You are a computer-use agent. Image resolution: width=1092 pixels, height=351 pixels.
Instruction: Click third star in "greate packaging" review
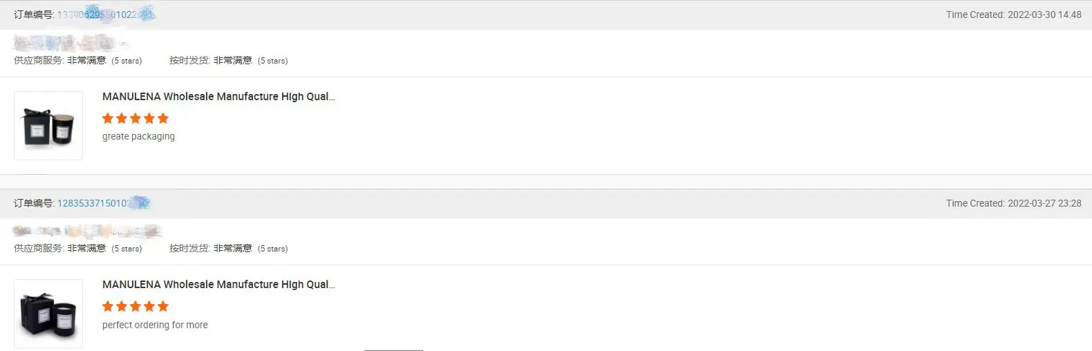coord(135,118)
